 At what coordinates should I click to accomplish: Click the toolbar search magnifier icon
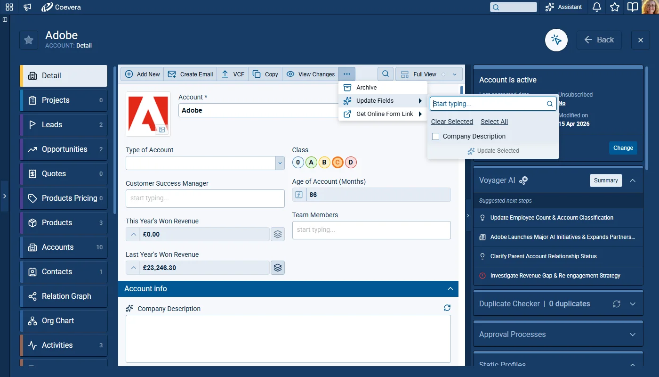coord(386,74)
